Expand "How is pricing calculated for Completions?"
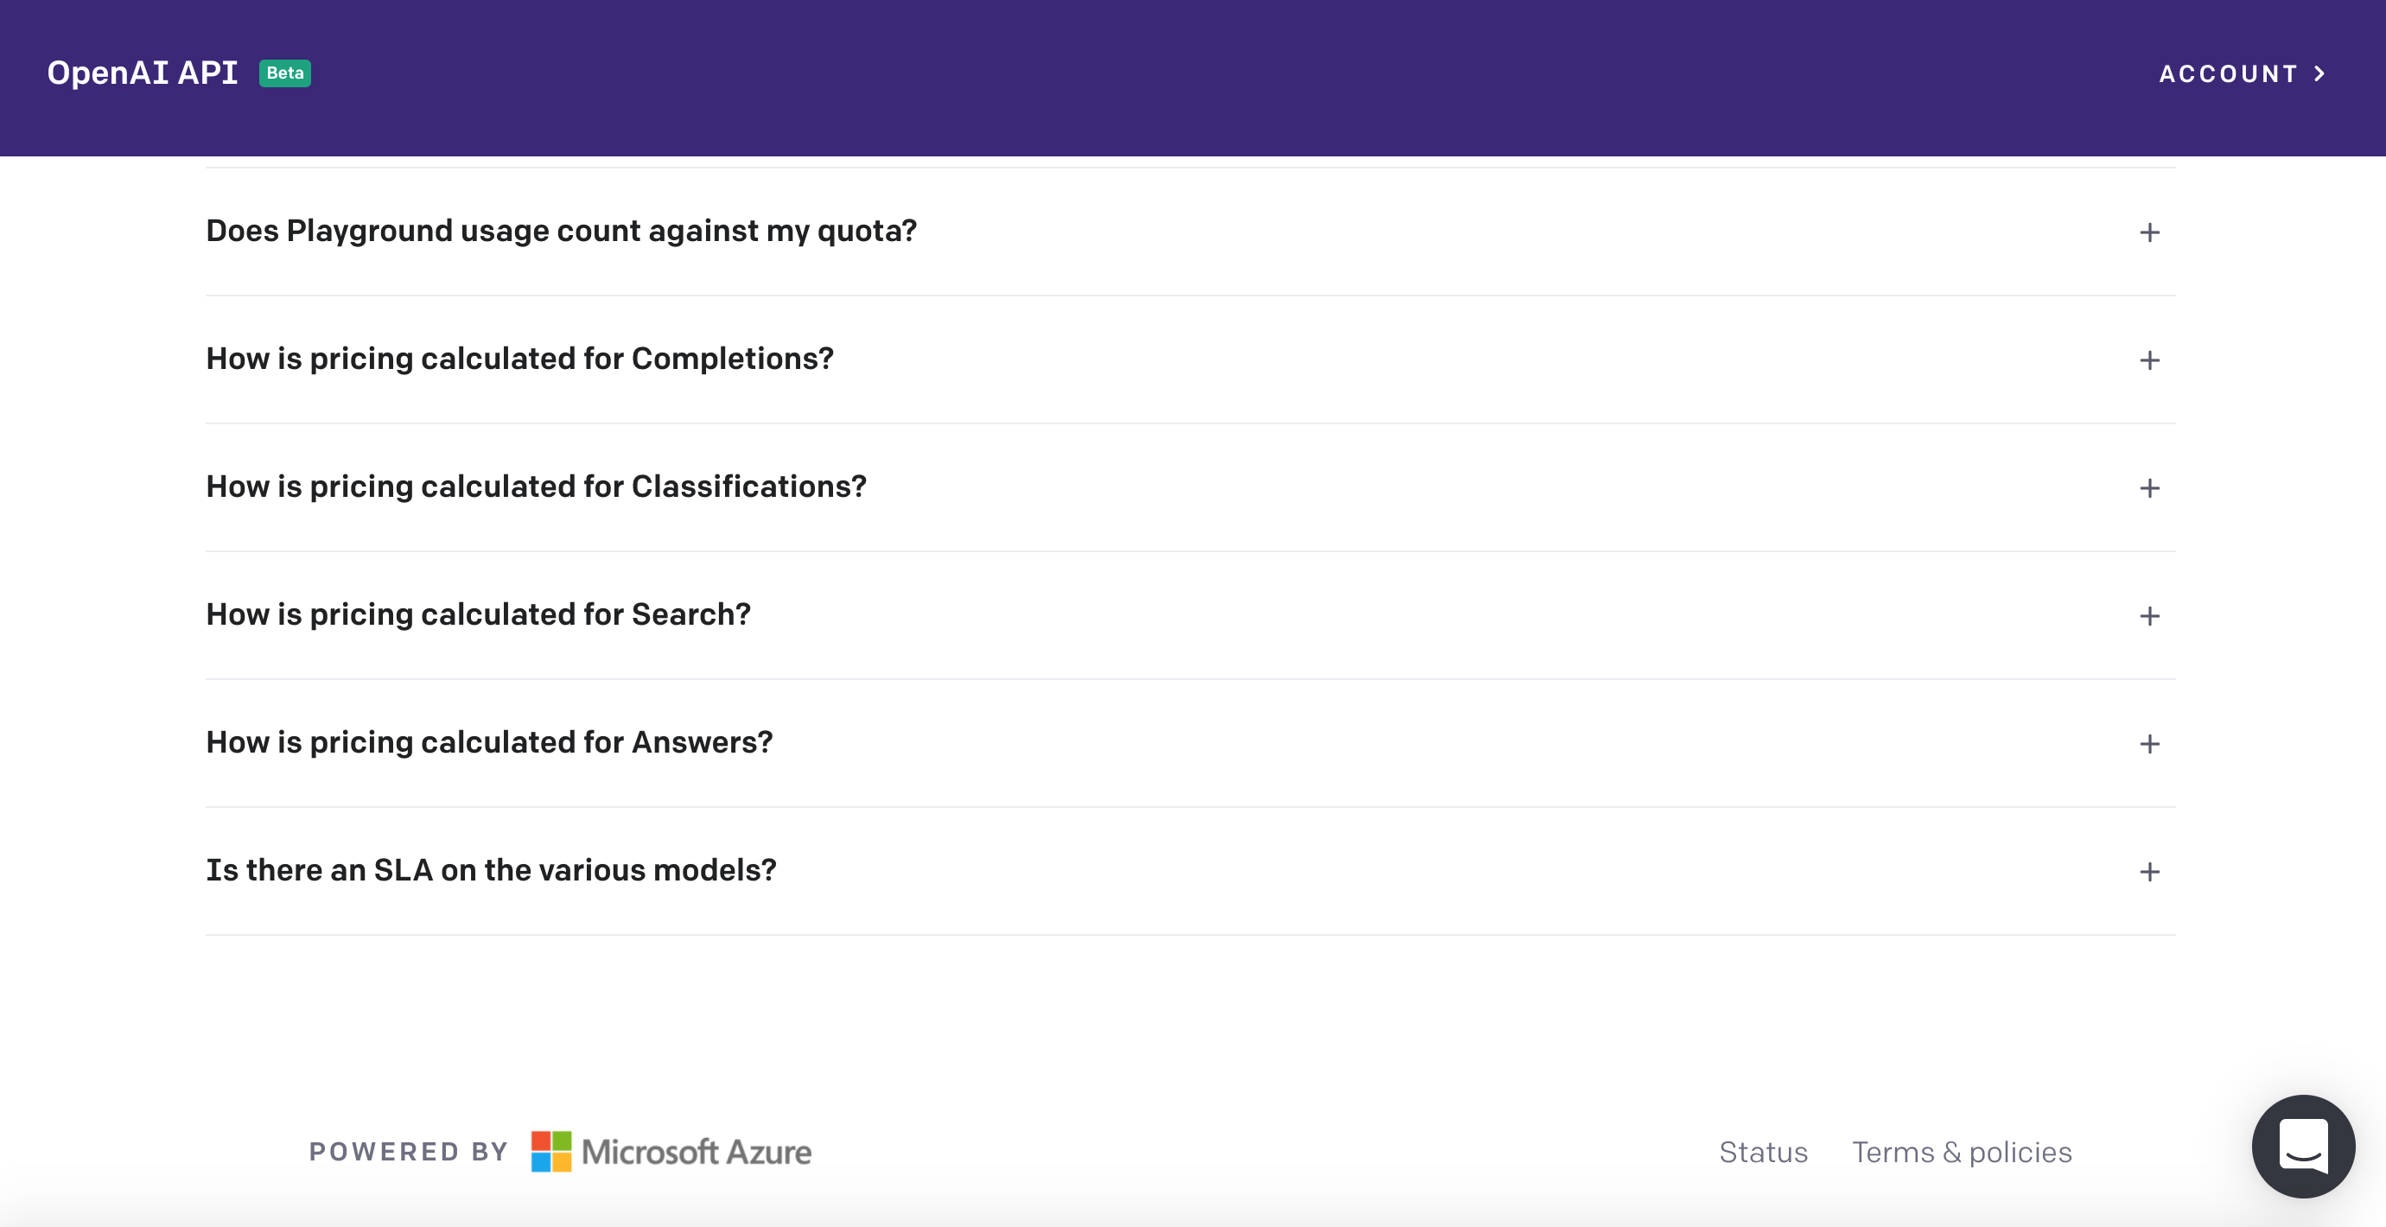Screen dimensions: 2386x1227 coord(1190,359)
